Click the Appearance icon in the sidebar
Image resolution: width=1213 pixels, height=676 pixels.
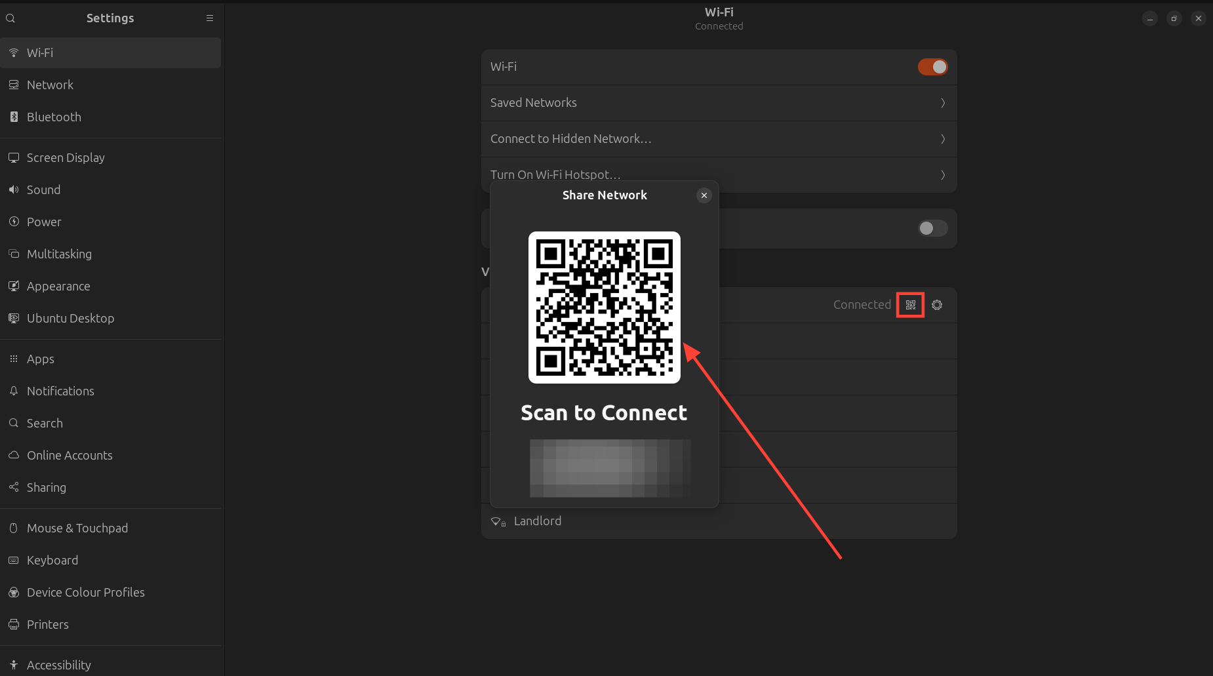pos(14,286)
